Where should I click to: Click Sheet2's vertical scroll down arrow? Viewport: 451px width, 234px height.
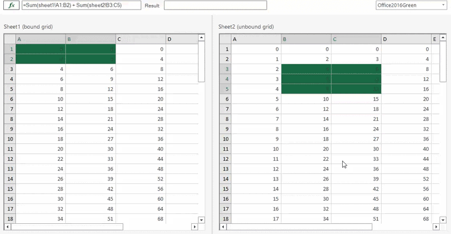[443, 220]
